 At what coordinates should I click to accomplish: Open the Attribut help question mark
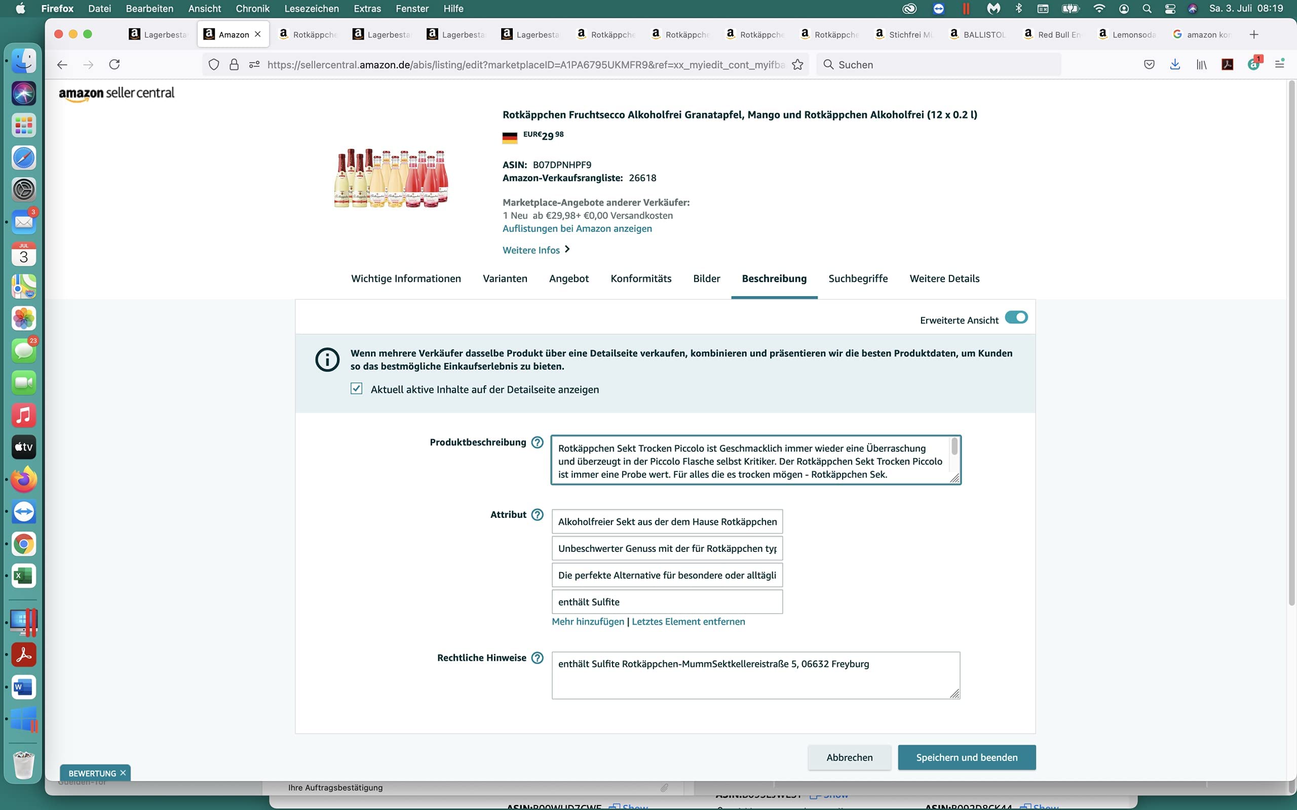pyautogui.click(x=537, y=515)
